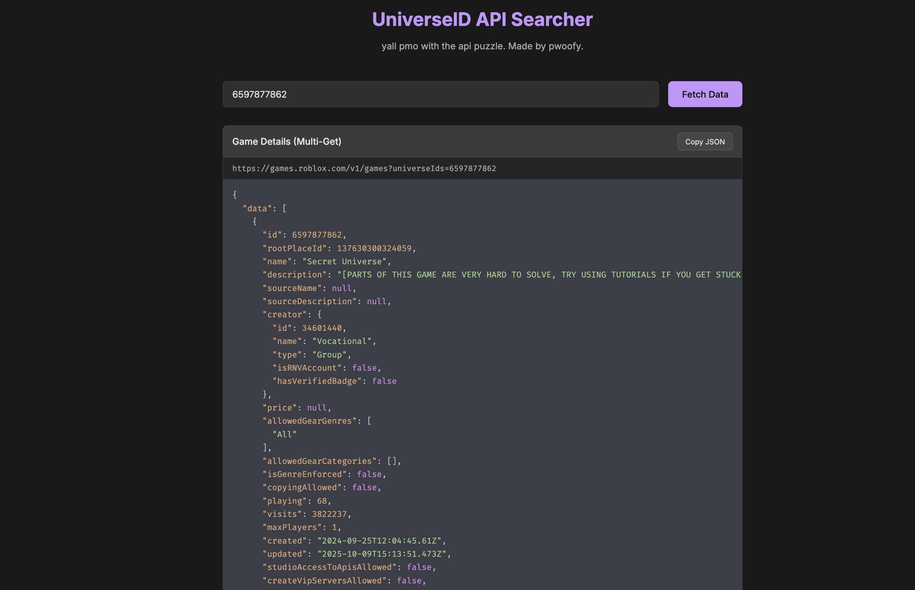
Task: Click the Game Details (Multi-Get) header
Action: 287,141
